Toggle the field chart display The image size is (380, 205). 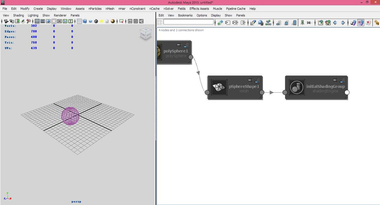pyautogui.click(x=59, y=21)
